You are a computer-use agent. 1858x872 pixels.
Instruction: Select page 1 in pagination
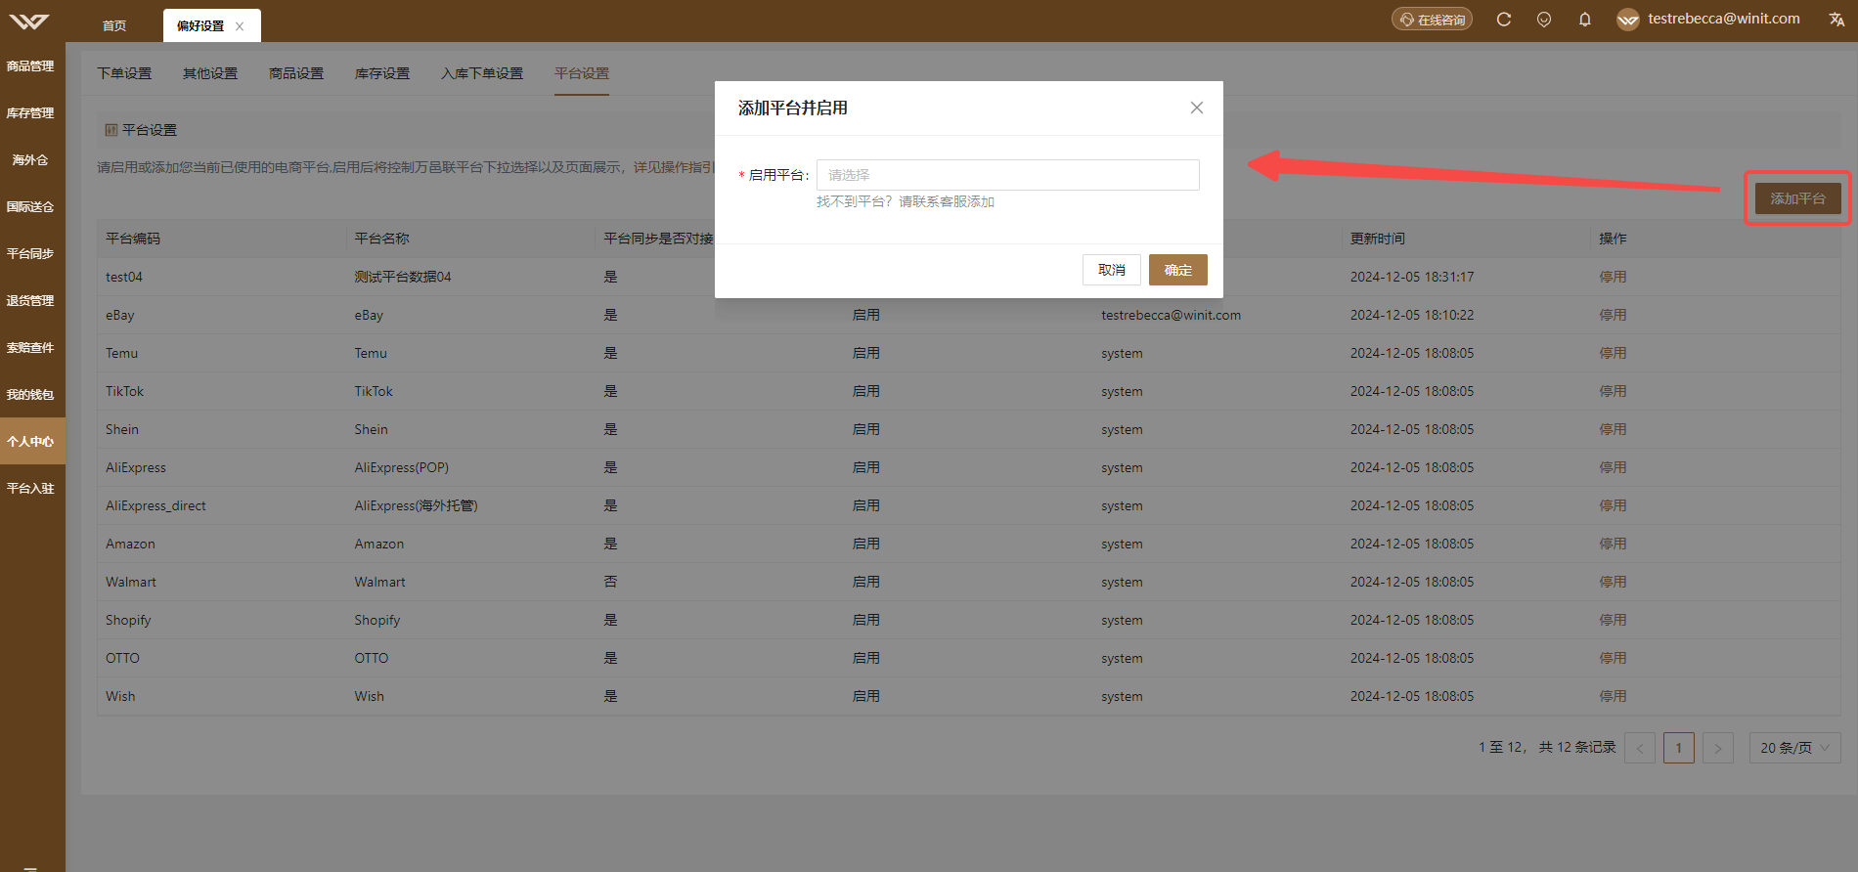1679,748
